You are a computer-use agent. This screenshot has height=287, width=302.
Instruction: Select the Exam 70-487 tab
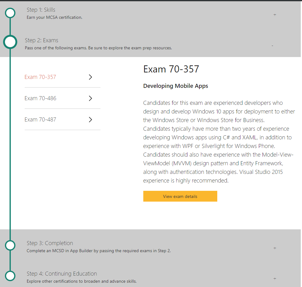(62, 119)
